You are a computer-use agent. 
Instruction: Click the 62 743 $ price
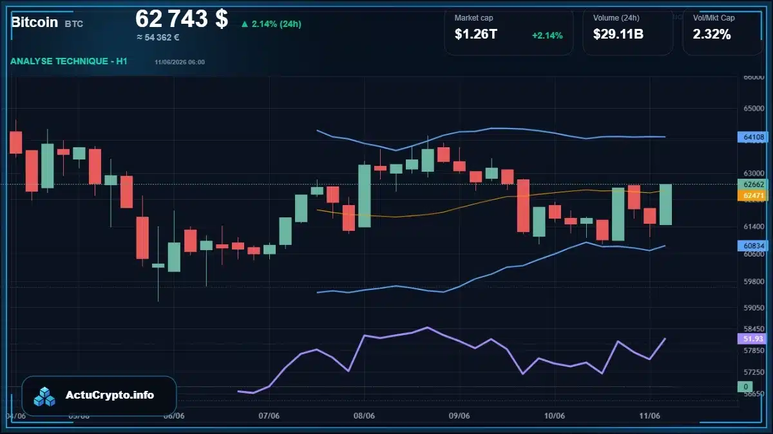182,19
